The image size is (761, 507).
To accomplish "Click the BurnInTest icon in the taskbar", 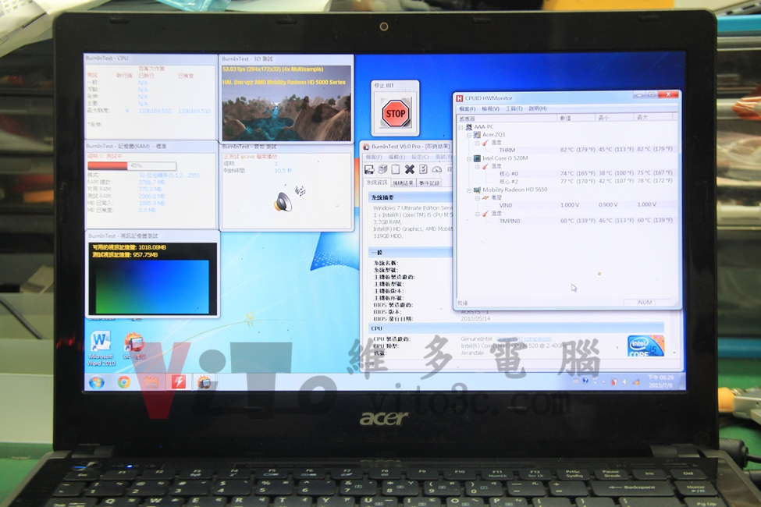I will (x=204, y=382).
